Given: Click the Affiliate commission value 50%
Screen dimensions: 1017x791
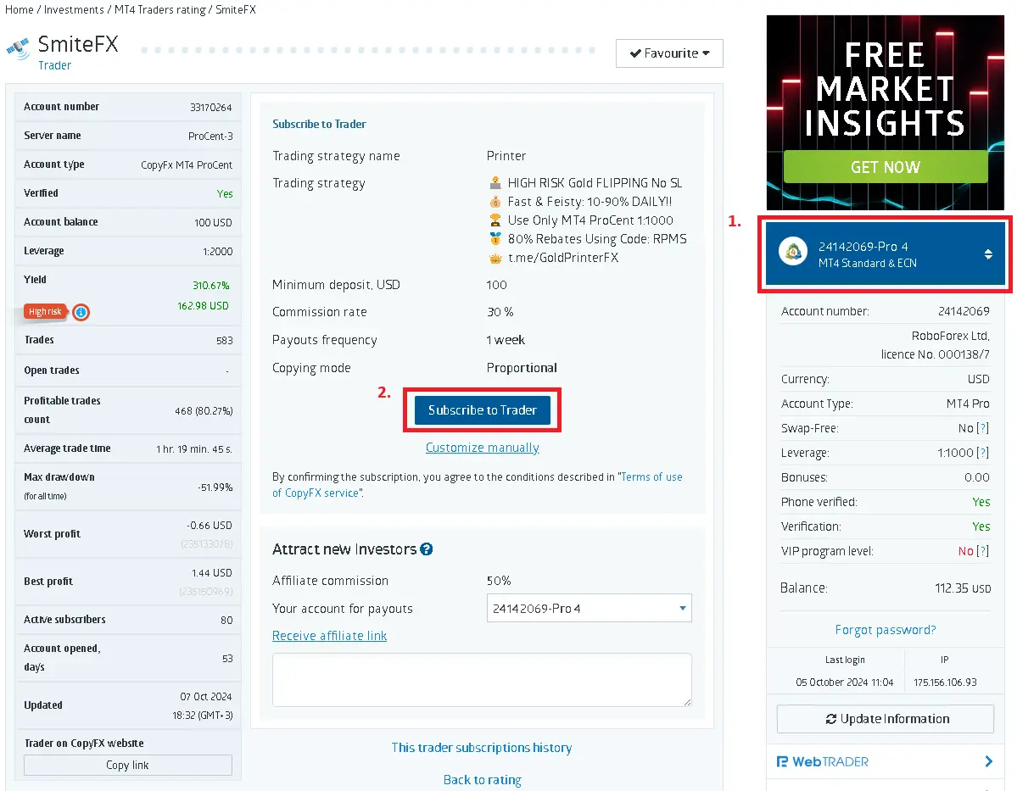Looking at the screenshot, I should coord(499,580).
